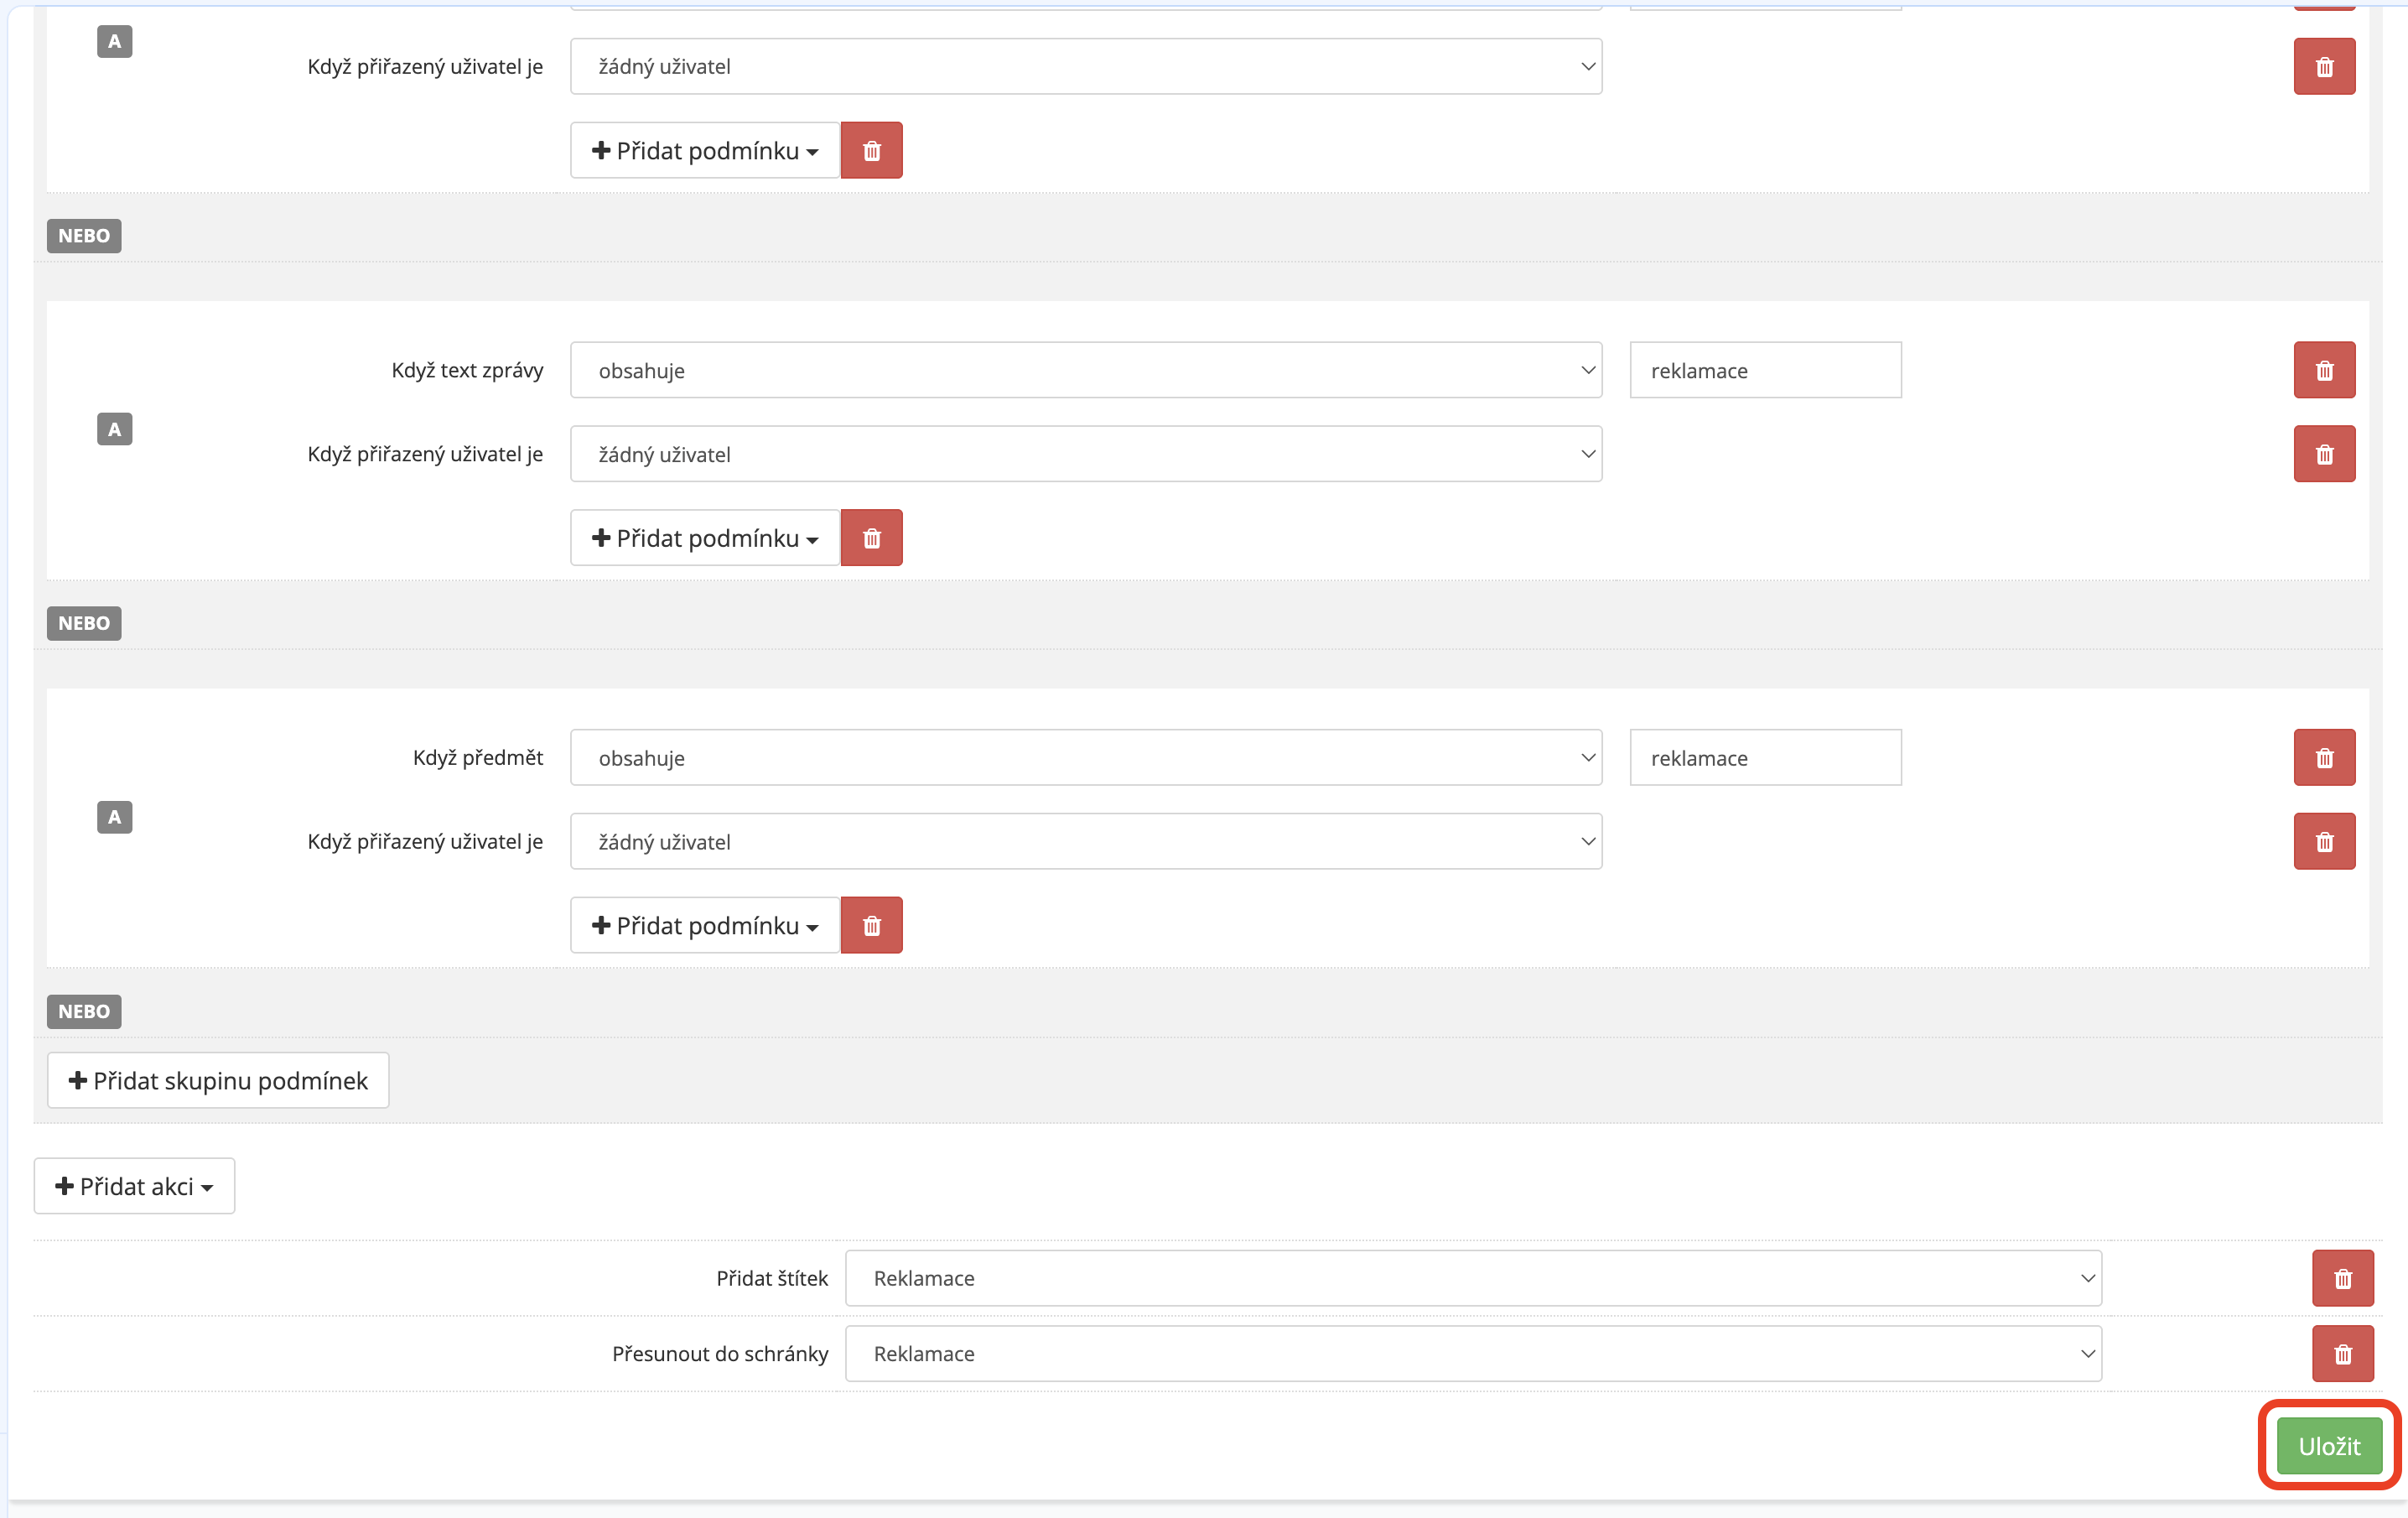Delete top group's 'žádný uživatel' condition
2408x1518 pixels.
[2324, 66]
